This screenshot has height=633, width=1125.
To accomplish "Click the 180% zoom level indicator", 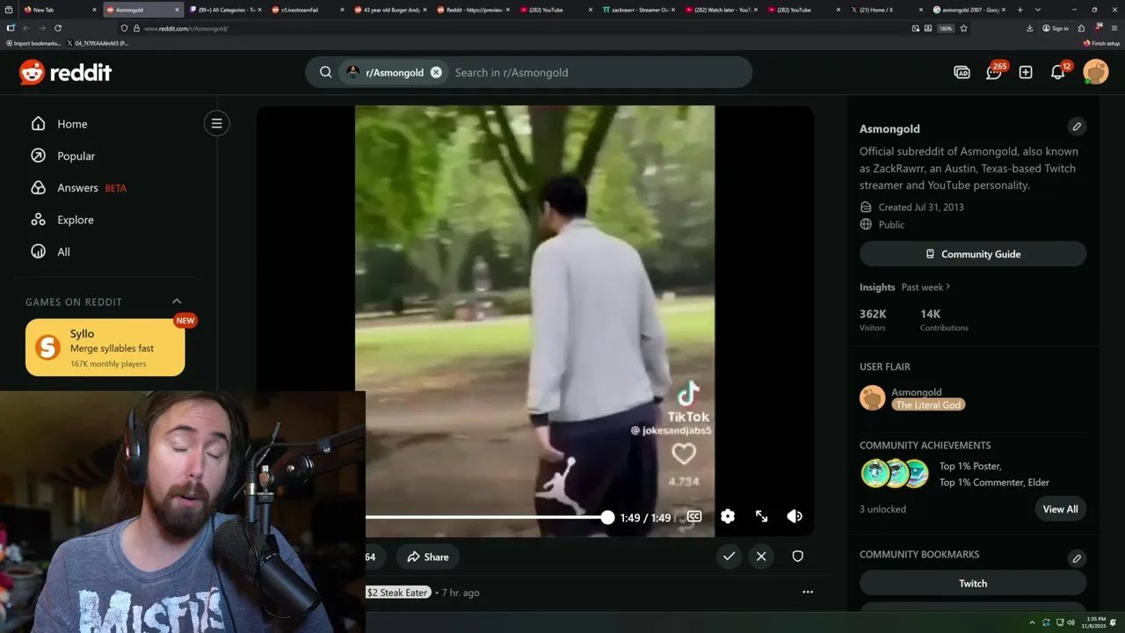I will tap(946, 28).
